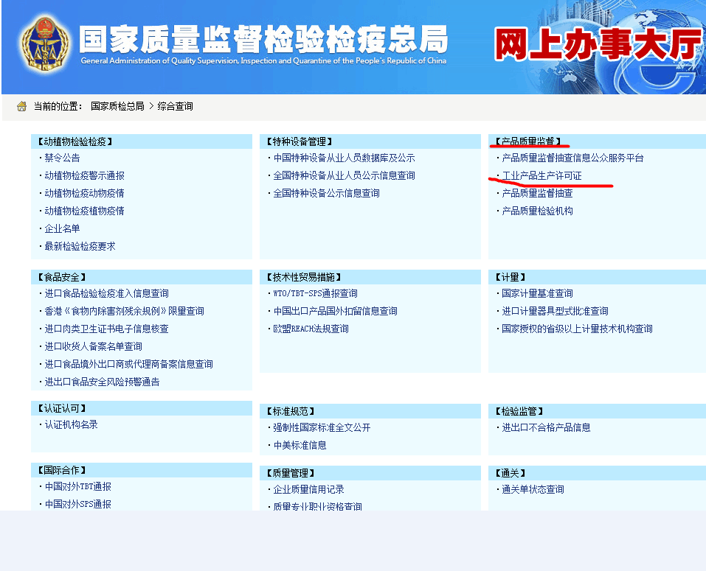
Task: Open 中美标准信息 link
Action: [300, 445]
